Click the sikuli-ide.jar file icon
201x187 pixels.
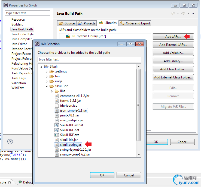pos(57,140)
